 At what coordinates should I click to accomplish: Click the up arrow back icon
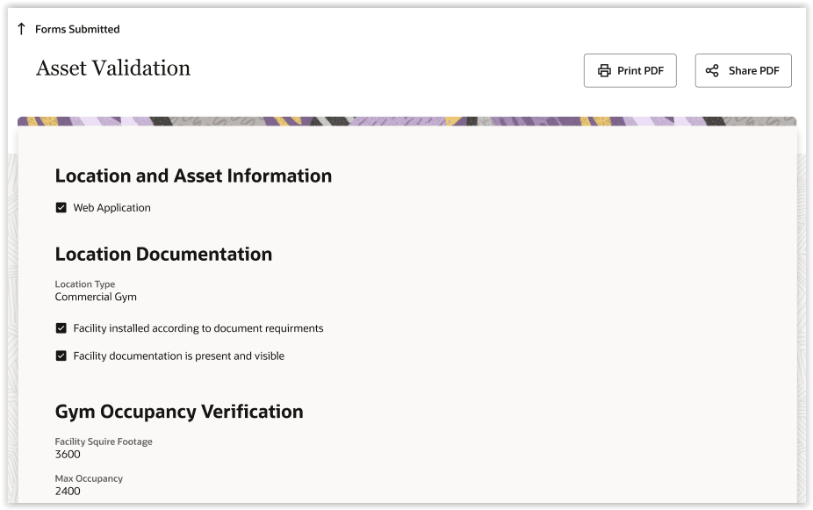(x=22, y=29)
